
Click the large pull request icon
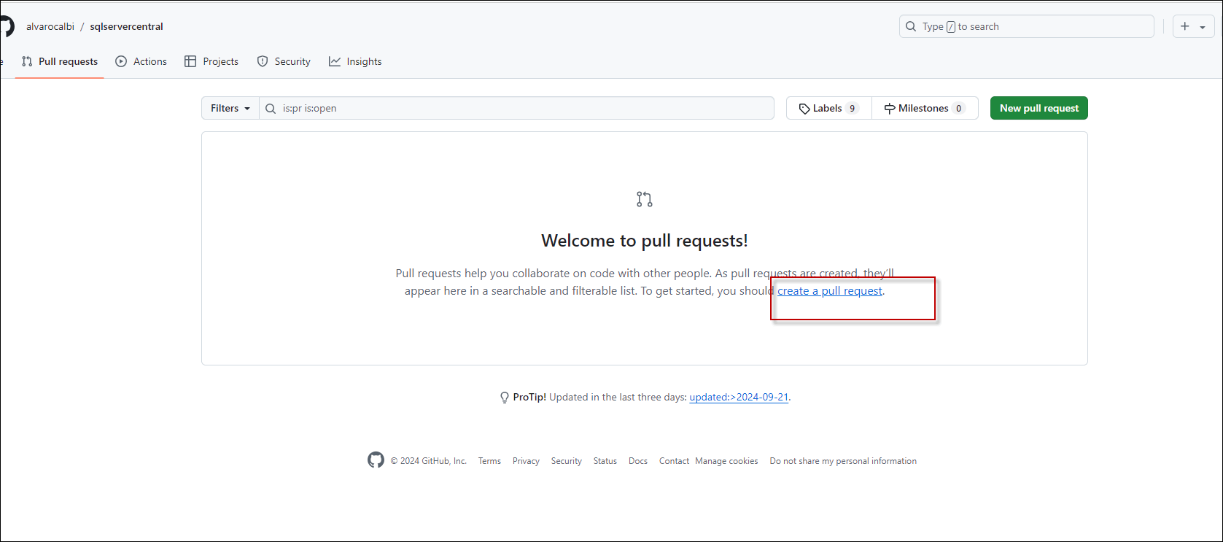tap(644, 199)
